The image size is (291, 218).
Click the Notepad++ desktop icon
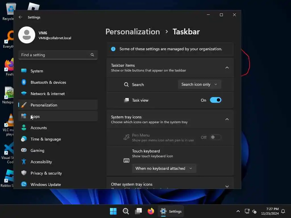pos(8,95)
